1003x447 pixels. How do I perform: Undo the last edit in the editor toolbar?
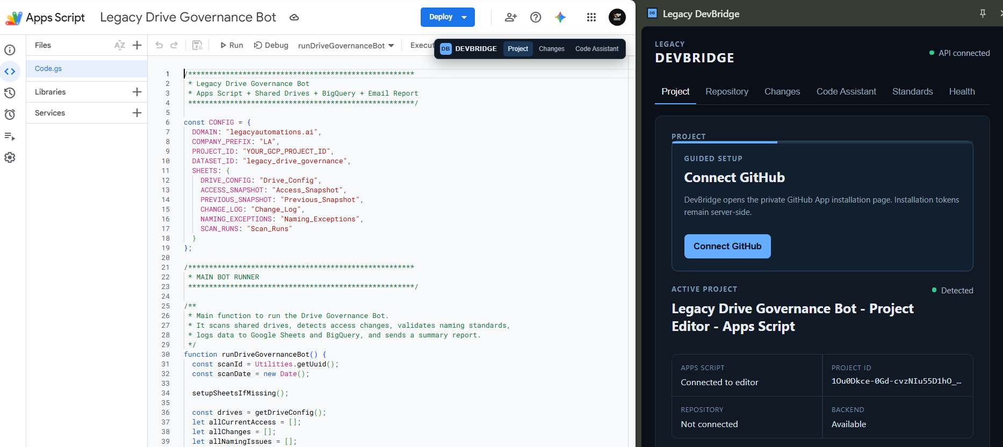click(159, 45)
